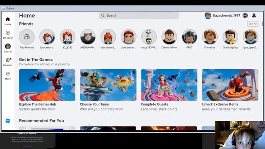The image size is (265, 149).
Task: Focus the Search input field
Action: pyautogui.click(x=139, y=15)
